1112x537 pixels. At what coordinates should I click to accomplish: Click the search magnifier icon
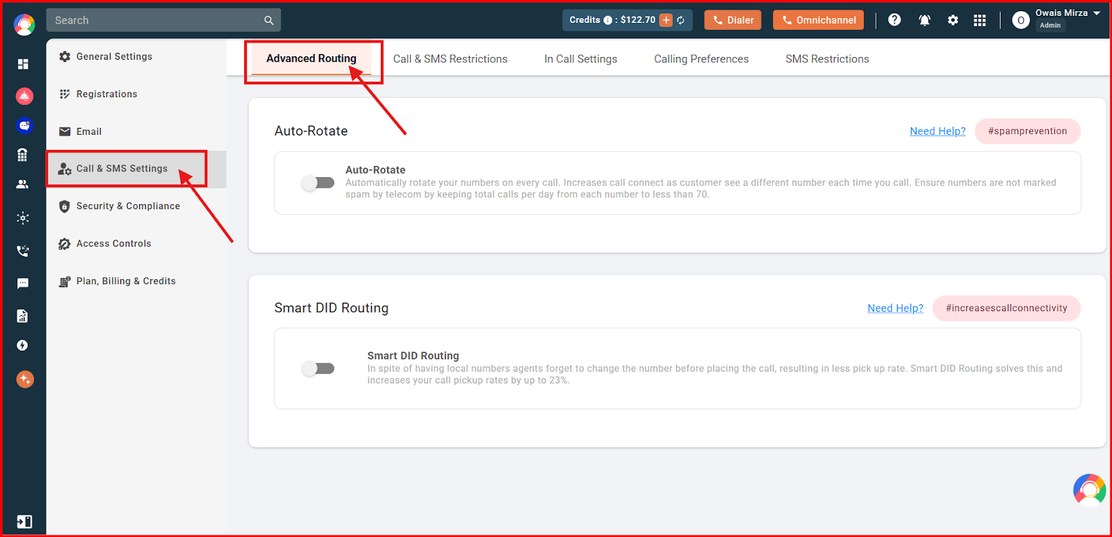coord(269,20)
